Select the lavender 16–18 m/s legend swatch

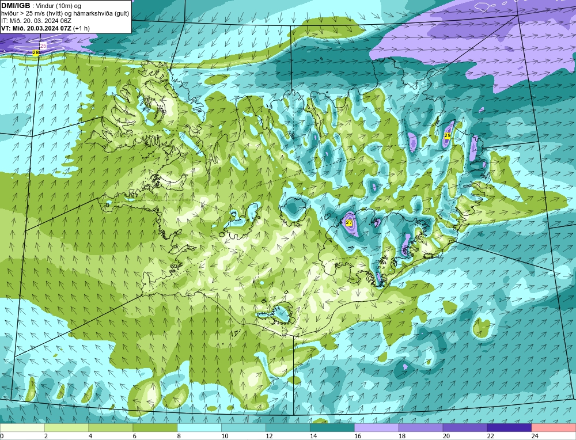pyautogui.click(x=377, y=428)
